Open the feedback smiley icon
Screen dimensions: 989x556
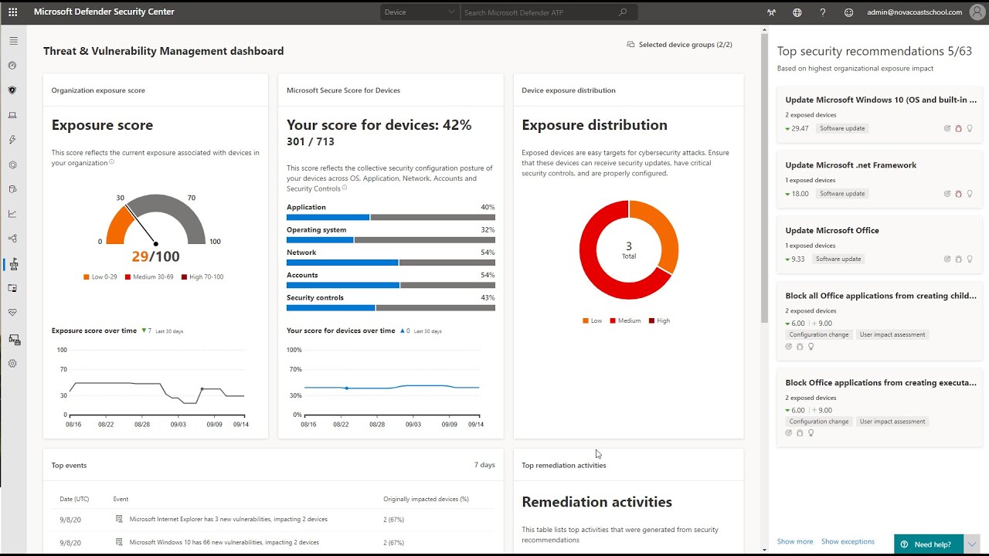point(848,12)
